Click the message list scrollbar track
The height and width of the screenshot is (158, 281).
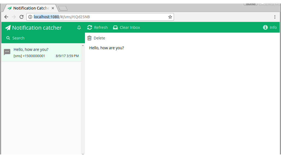83,107
